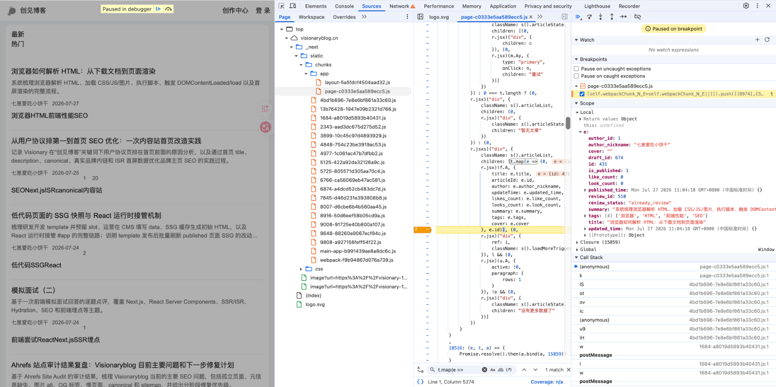The height and width of the screenshot is (387, 776).
Task: Collapse the Scope section
Action: click(x=576, y=103)
